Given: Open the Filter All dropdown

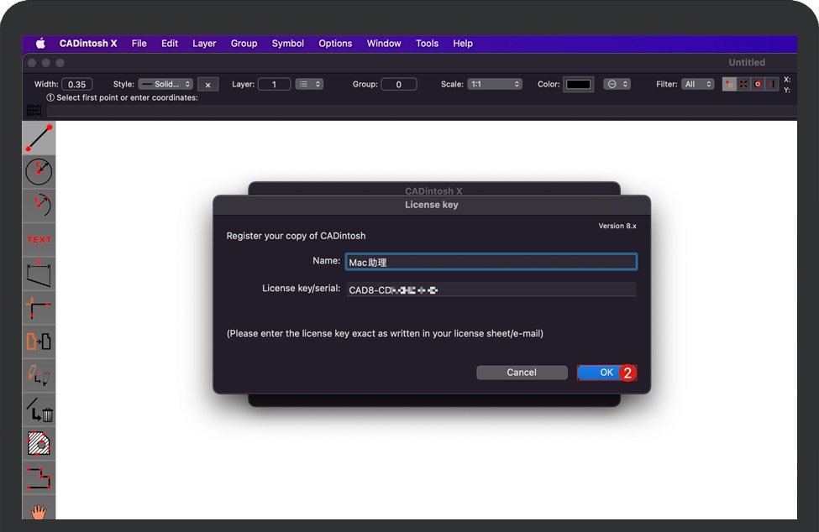Looking at the screenshot, I should pyautogui.click(x=697, y=84).
